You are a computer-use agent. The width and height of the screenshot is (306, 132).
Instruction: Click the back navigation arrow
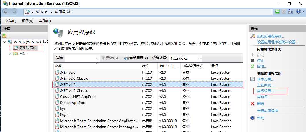pos(5,12)
